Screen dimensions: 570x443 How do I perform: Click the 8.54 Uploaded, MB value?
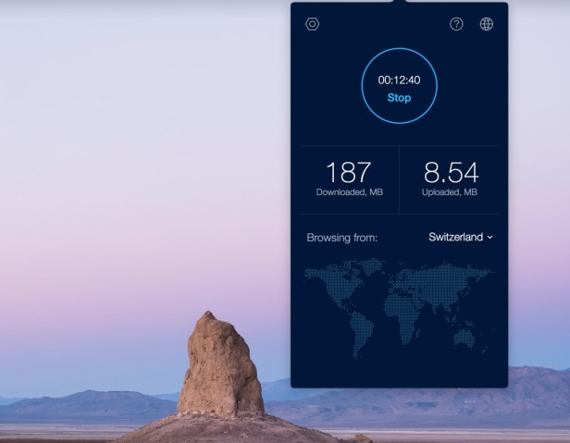(451, 172)
